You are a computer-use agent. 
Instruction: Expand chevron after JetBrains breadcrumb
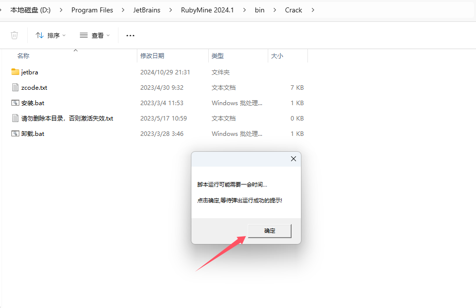click(x=171, y=10)
